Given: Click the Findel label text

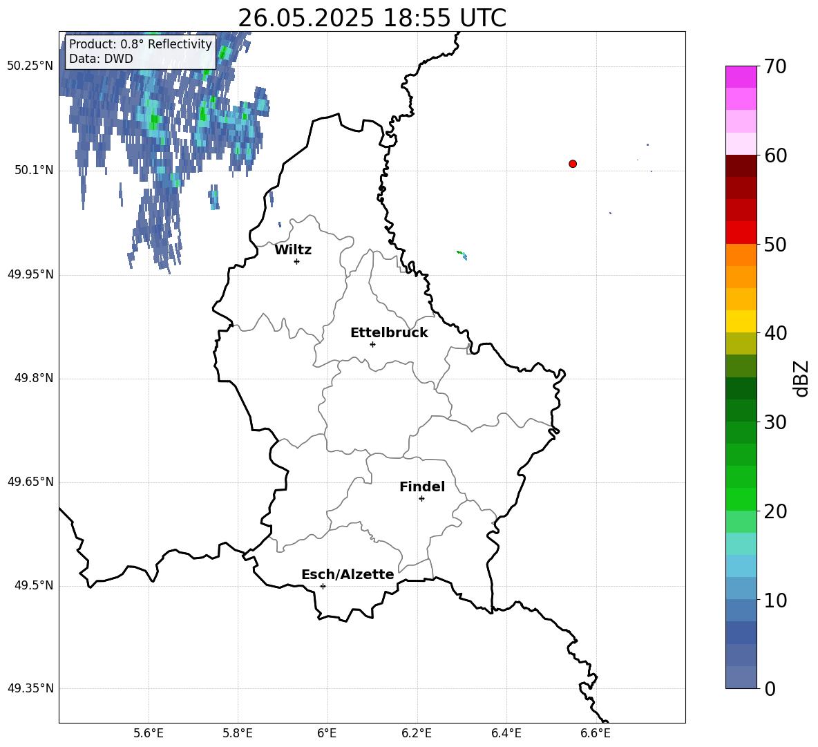Looking at the screenshot, I should tap(422, 486).
